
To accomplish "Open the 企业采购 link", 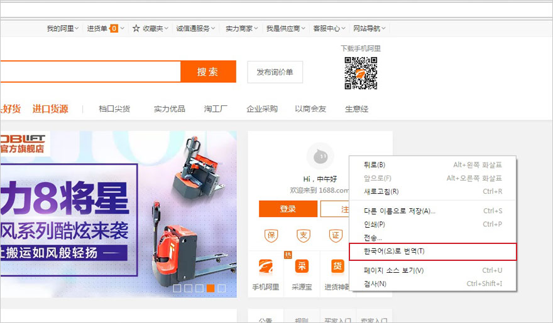I will click(262, 109).
